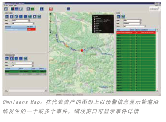Click the seventh icon in the upper-left panel's icon row
The height and width of the screenshot is (122, 166).
tap(35, 17)
